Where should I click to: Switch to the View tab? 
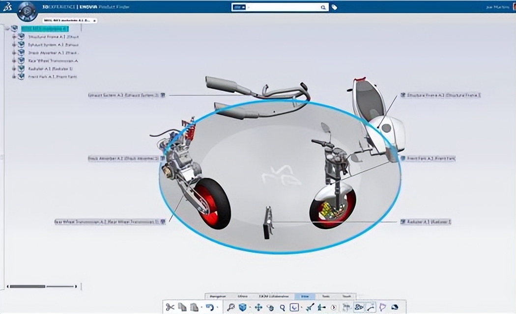click(x=304, y=296)
